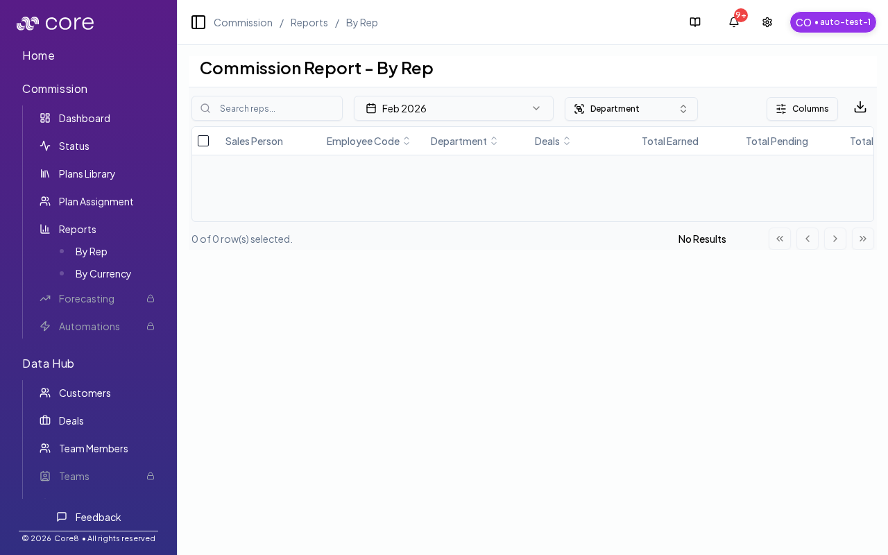Screen dimensions: 888x555
Task: Download the report using the export icon
Action: point(860,108)
